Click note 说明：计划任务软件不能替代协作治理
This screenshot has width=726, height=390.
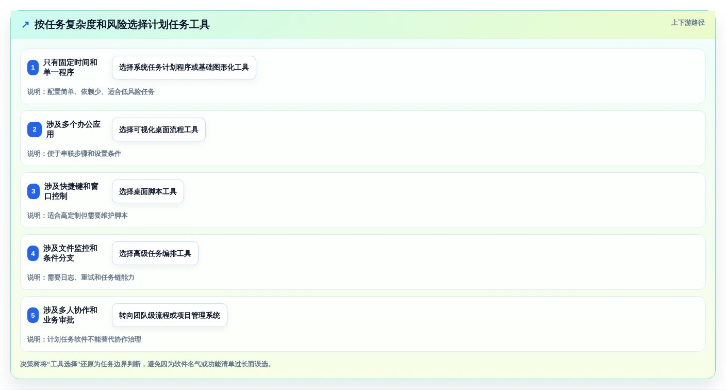pos(84,339)
